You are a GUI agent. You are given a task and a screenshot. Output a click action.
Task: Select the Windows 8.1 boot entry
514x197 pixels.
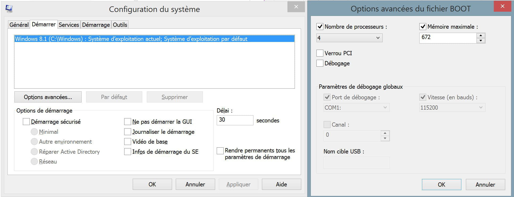click(154, 39)
